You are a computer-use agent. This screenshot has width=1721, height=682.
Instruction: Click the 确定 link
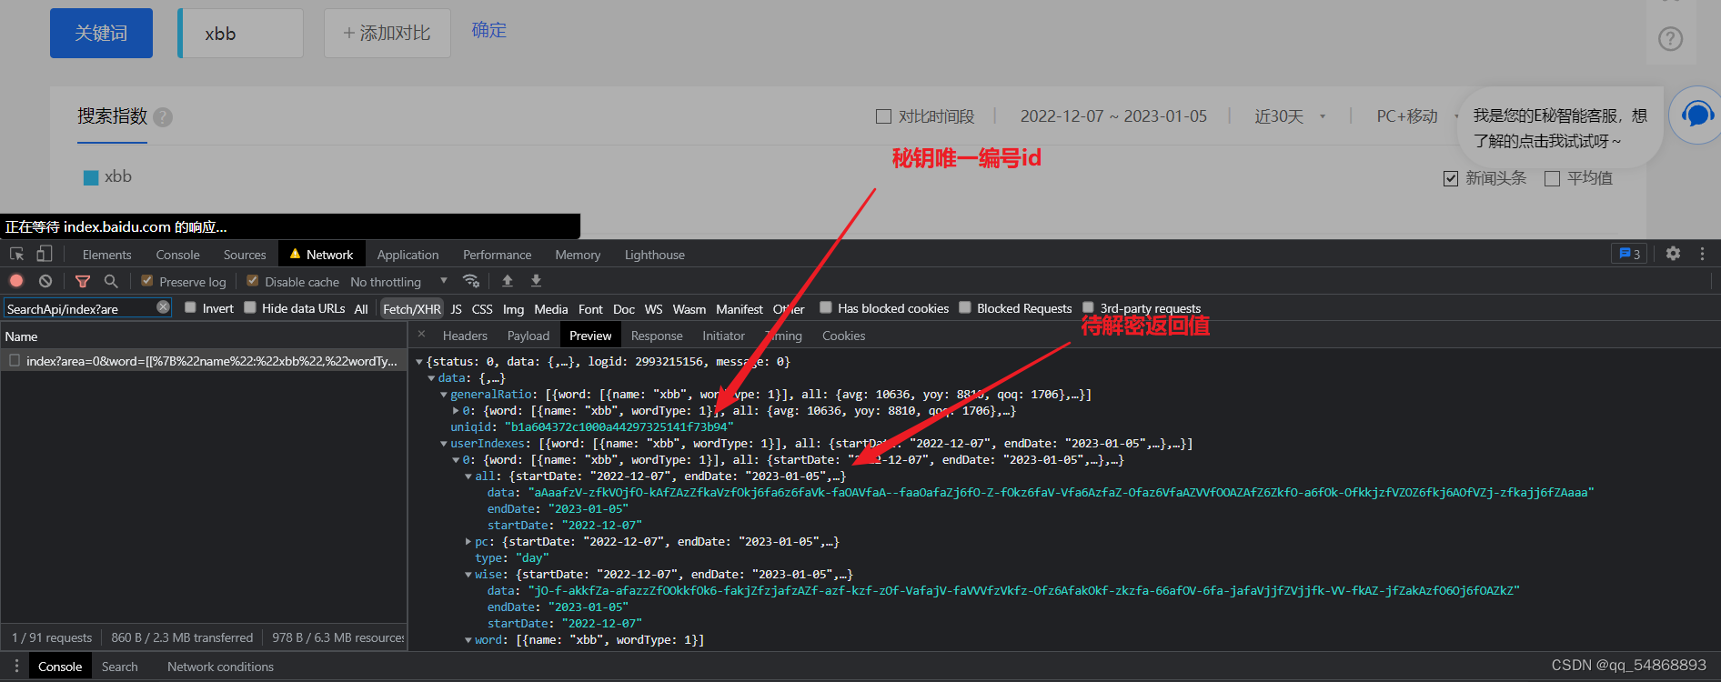coord(488,30)
